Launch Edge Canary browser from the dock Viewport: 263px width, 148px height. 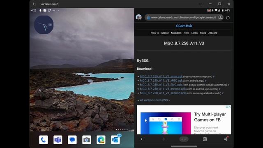coord(101,140)
